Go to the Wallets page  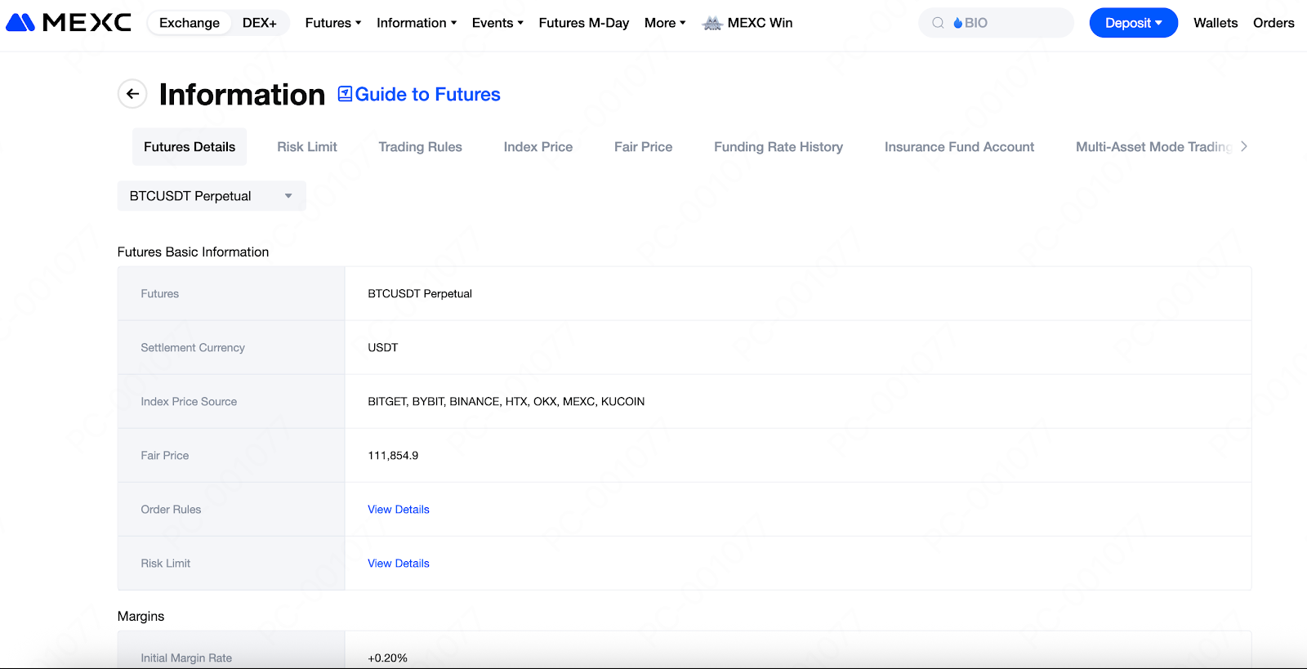coord(1215,23)
